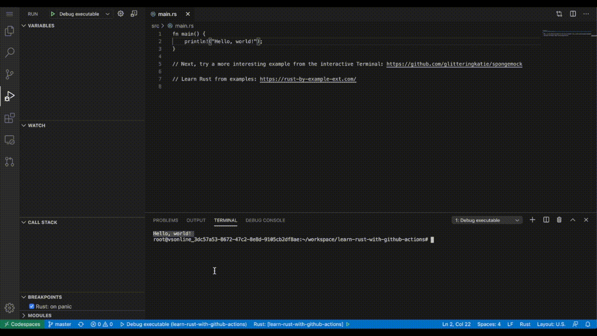597x336 pixels.
Task: Open errors and warnings count
Action: [102, 324]
